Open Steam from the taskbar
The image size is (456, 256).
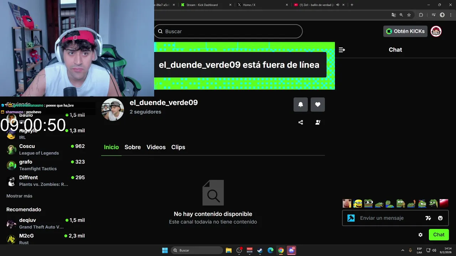tap(260, 250)
